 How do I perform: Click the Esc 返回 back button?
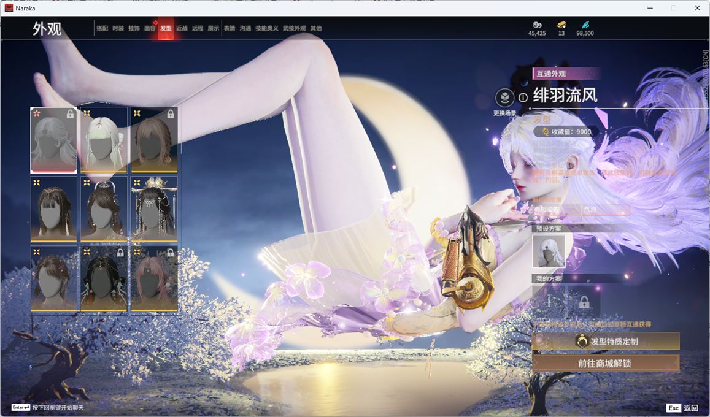click(682, 408)
